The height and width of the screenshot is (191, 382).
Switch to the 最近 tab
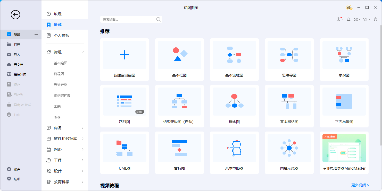click(x=57, y=14)
